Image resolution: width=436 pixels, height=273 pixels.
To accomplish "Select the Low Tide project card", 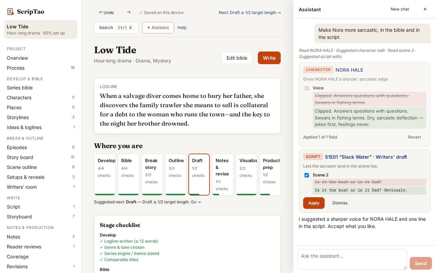I will [41, 29].
